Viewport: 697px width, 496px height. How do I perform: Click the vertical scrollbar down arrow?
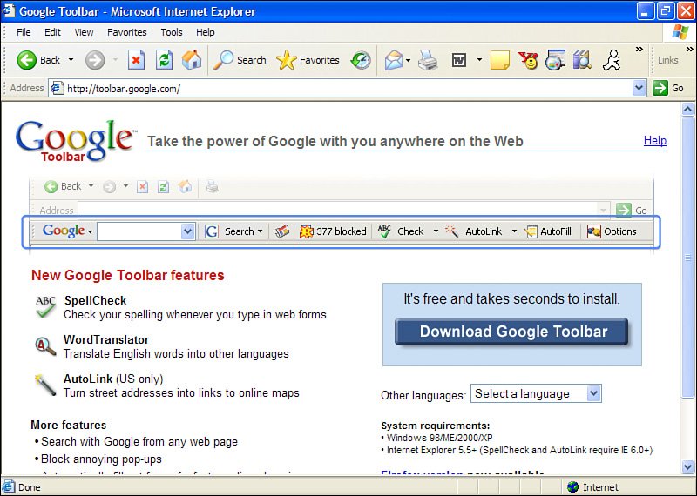tap(687, 466)
